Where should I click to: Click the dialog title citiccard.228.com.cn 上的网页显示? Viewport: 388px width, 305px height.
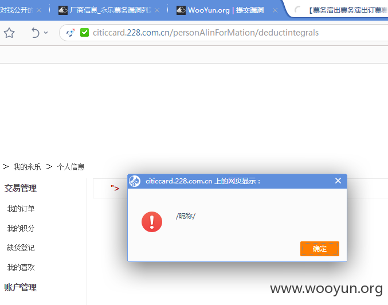203,181
